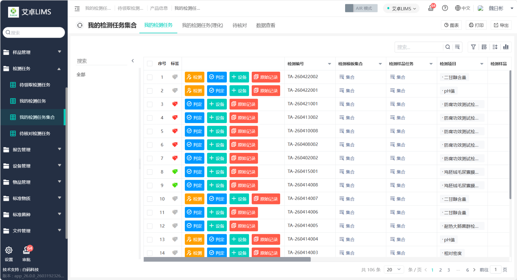Click the 导出 button
Screen dimensions: 517x280
point(501,25)
